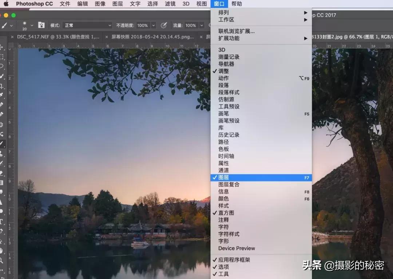Enable airbrush mode in the options bar
Screen dimensions: 393x279
[x=164, y=25]
